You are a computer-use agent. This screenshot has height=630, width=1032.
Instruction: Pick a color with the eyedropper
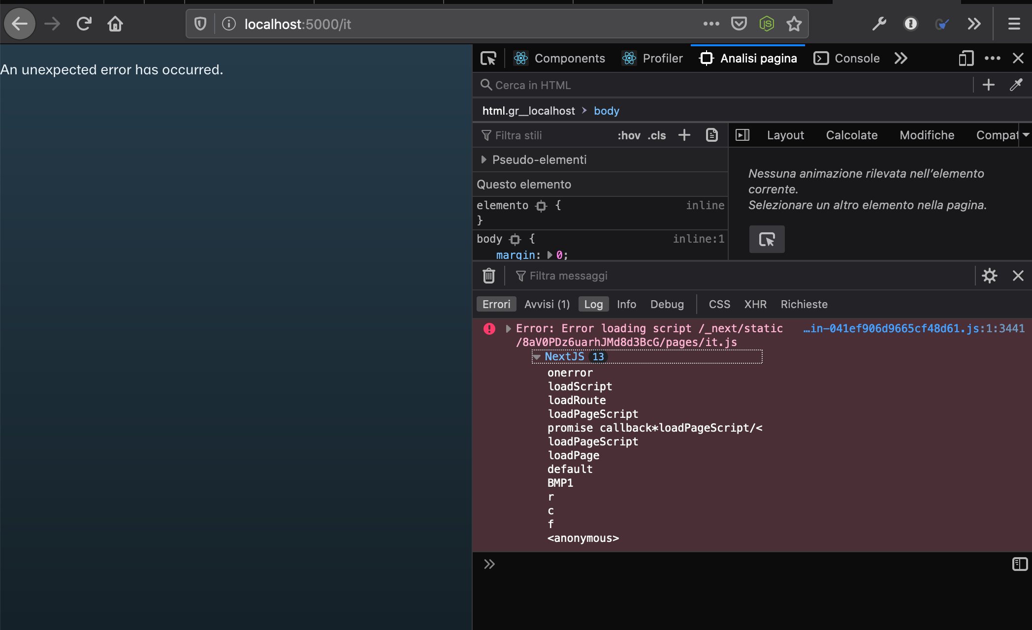click(x=1016, y=85)
